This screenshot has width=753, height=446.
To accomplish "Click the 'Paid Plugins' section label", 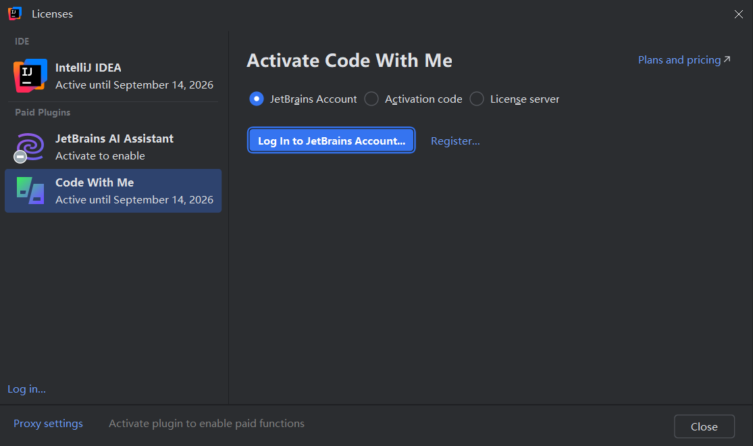I will tap(43, 112).
